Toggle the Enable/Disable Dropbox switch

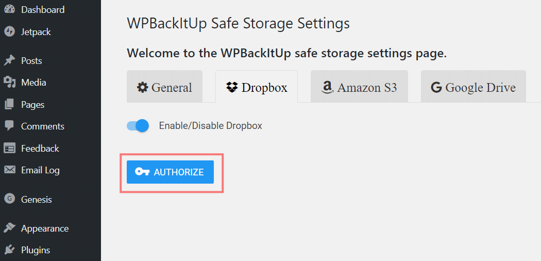tap(138, 126)
